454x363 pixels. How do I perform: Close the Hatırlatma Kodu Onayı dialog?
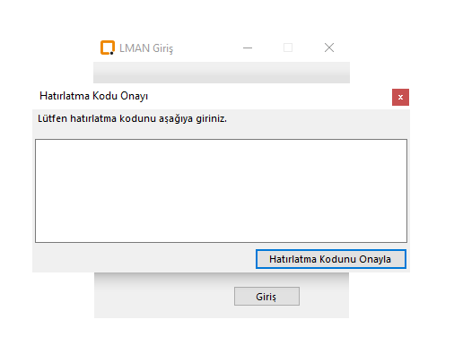click(x=400, y=97)
